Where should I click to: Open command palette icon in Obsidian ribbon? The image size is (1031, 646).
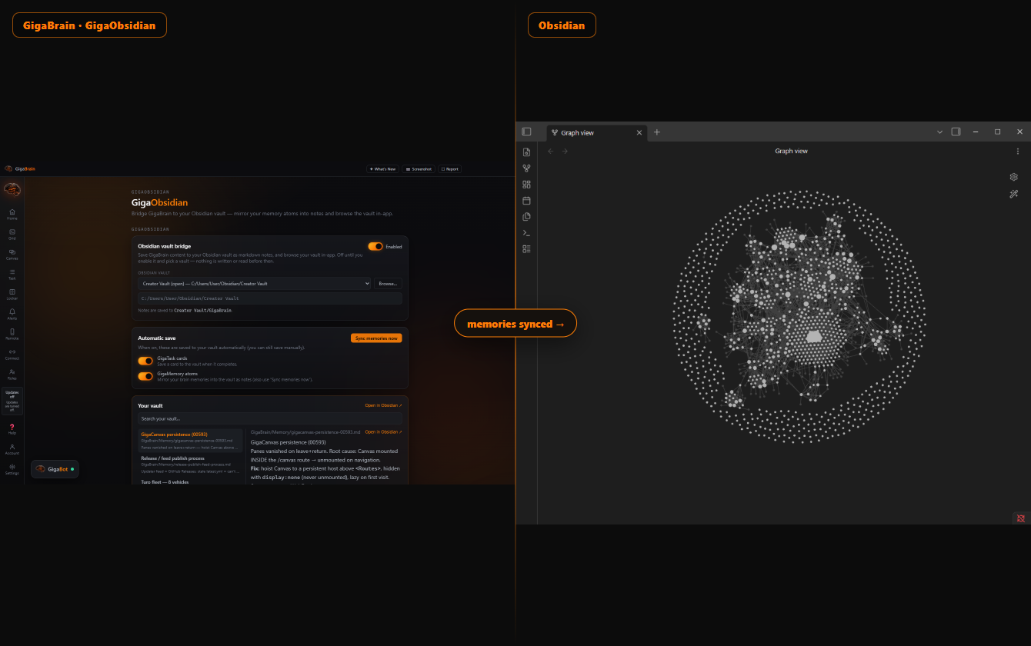pyautogui.click(x=526, y=233)
